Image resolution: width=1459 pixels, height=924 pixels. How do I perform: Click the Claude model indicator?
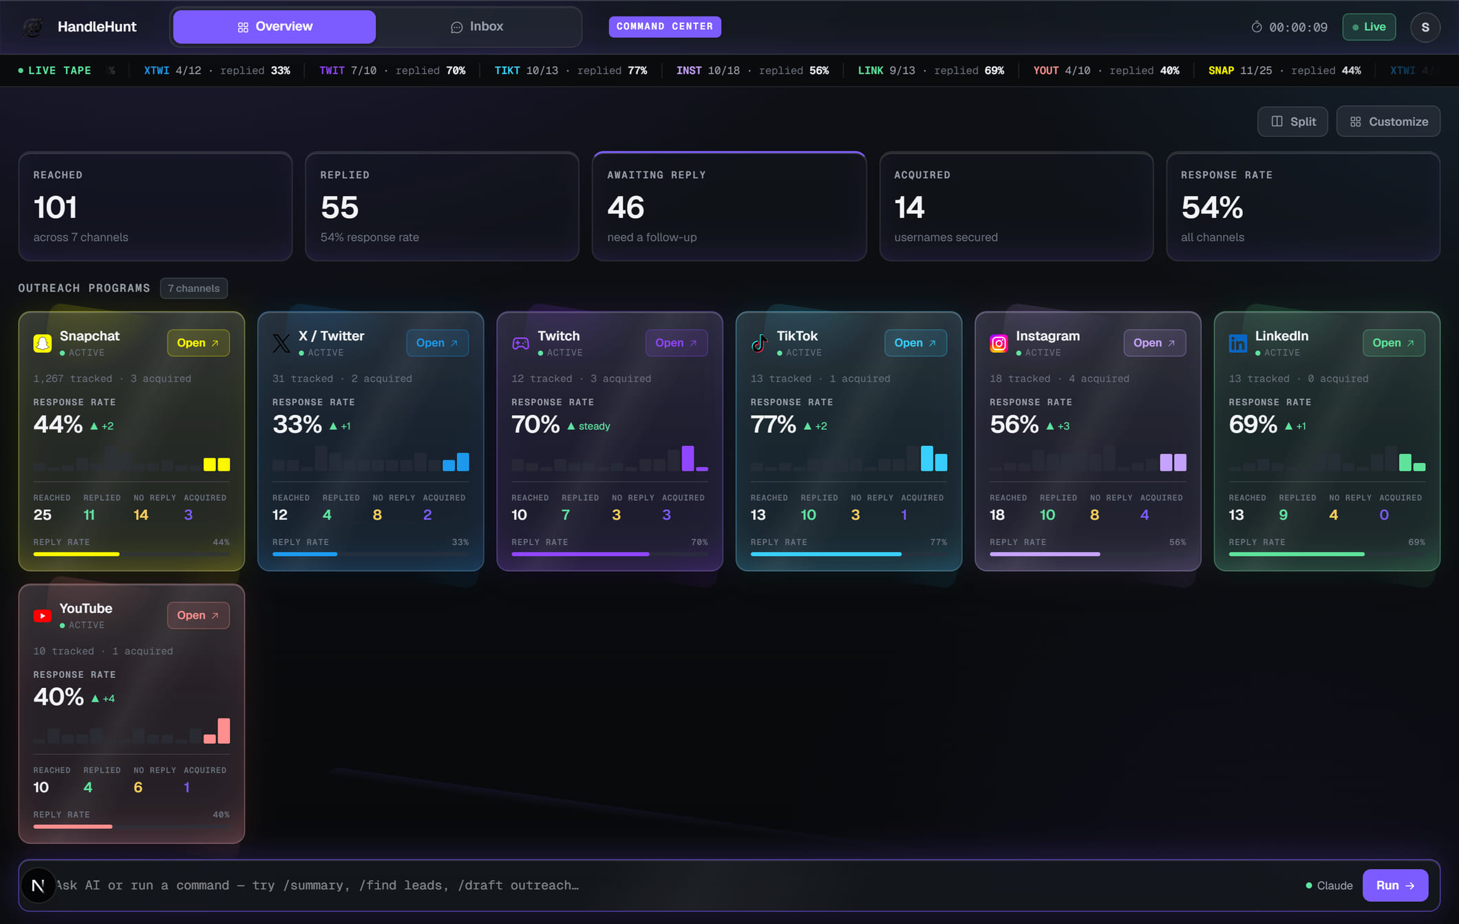(1329, 885)
